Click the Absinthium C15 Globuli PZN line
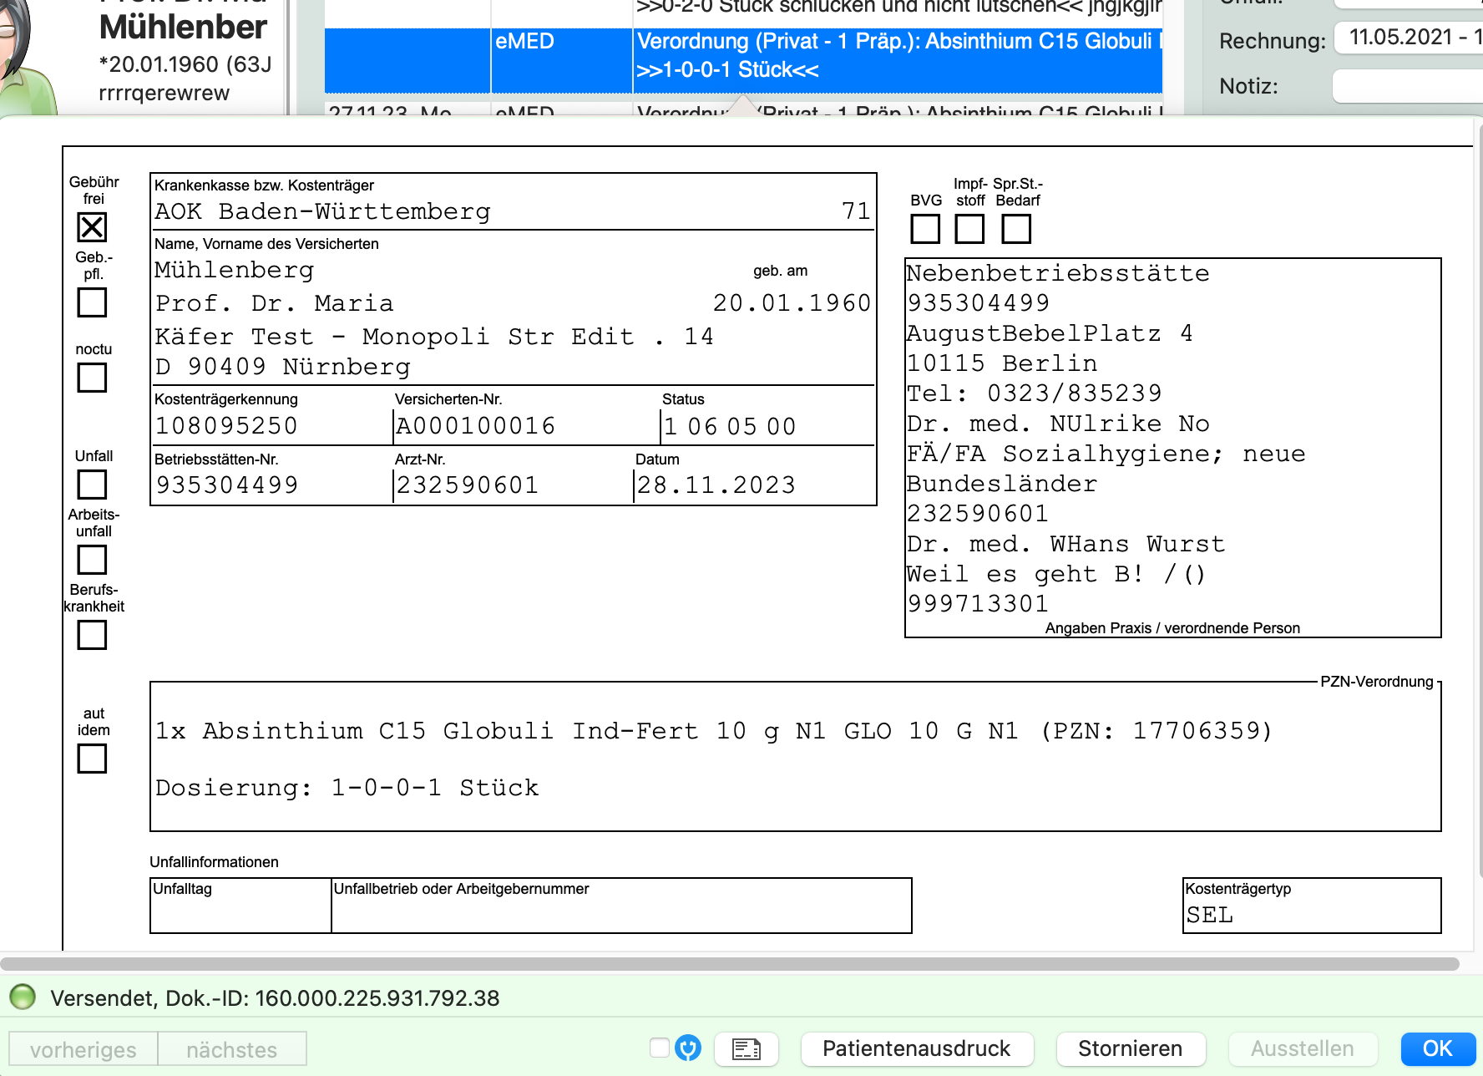 pos(714,731)
